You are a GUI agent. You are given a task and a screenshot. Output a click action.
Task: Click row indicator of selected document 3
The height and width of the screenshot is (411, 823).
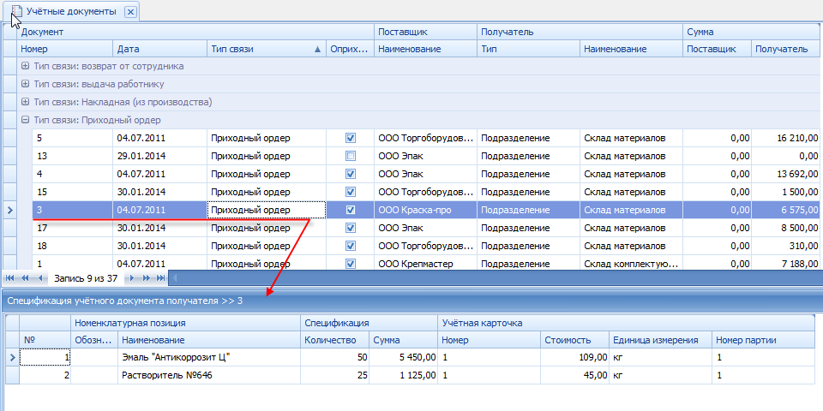[x=9, y=210]
